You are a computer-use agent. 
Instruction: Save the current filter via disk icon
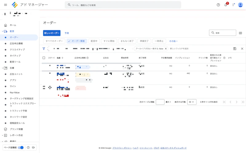pyautogui.click(x=235, y=49)
